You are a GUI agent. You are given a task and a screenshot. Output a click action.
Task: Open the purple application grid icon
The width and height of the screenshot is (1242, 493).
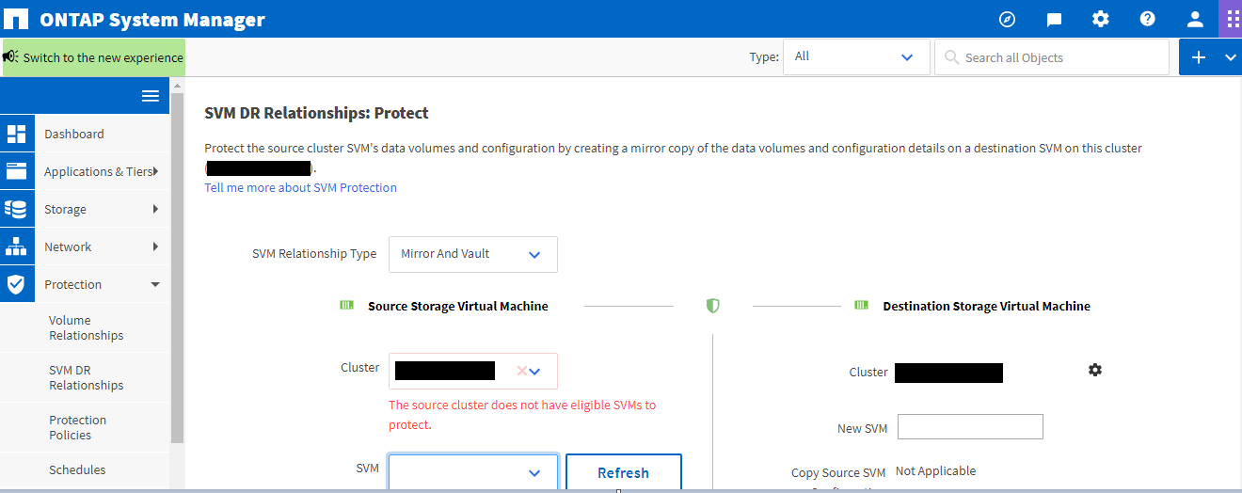click(1233, 19)
